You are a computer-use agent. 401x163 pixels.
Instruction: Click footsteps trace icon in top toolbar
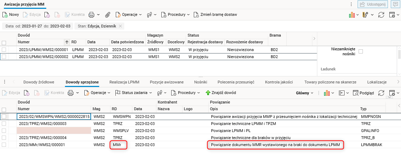coord(150,15)
